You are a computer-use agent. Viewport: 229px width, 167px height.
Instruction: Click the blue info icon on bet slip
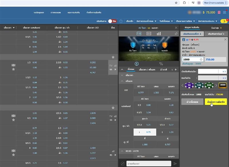point(183,39)
